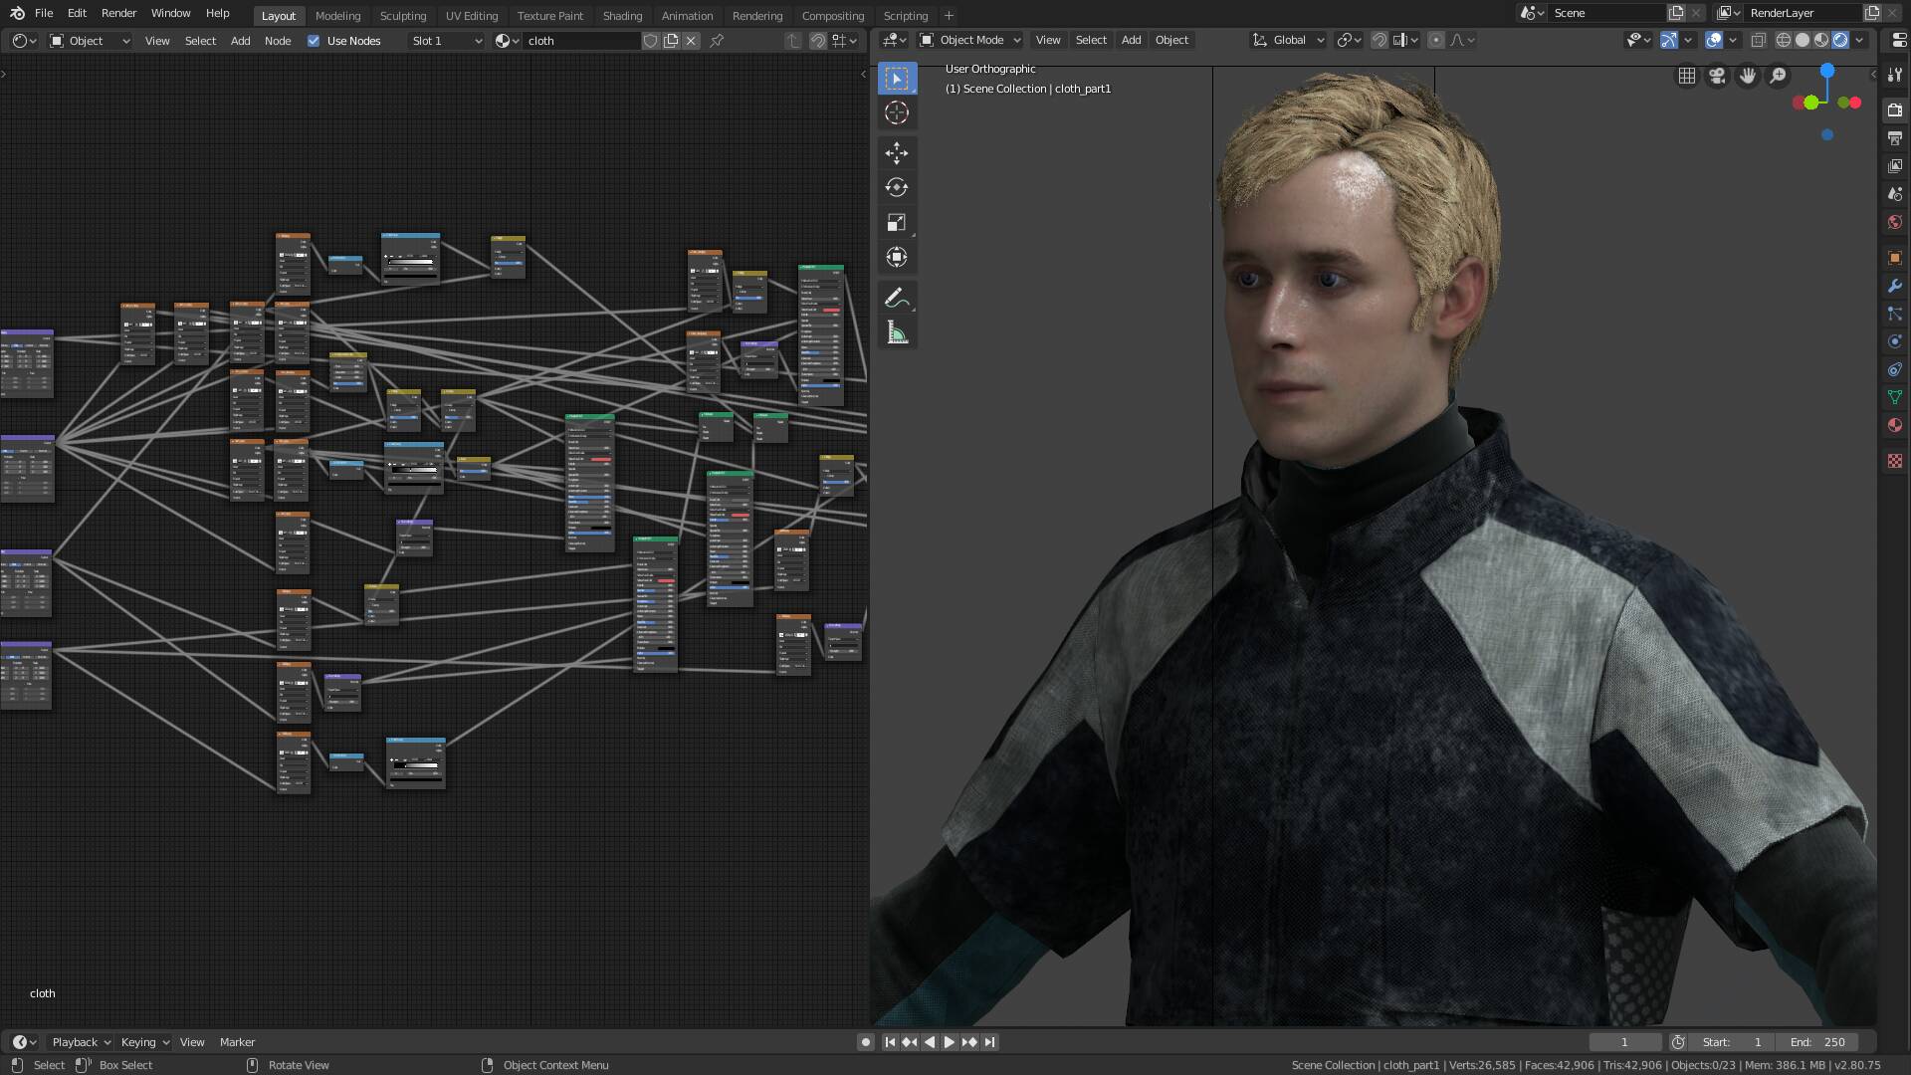Open Object properties tab
Image resolution: width=1911 pixels, height=1075 pixels.
[1895, 258]
